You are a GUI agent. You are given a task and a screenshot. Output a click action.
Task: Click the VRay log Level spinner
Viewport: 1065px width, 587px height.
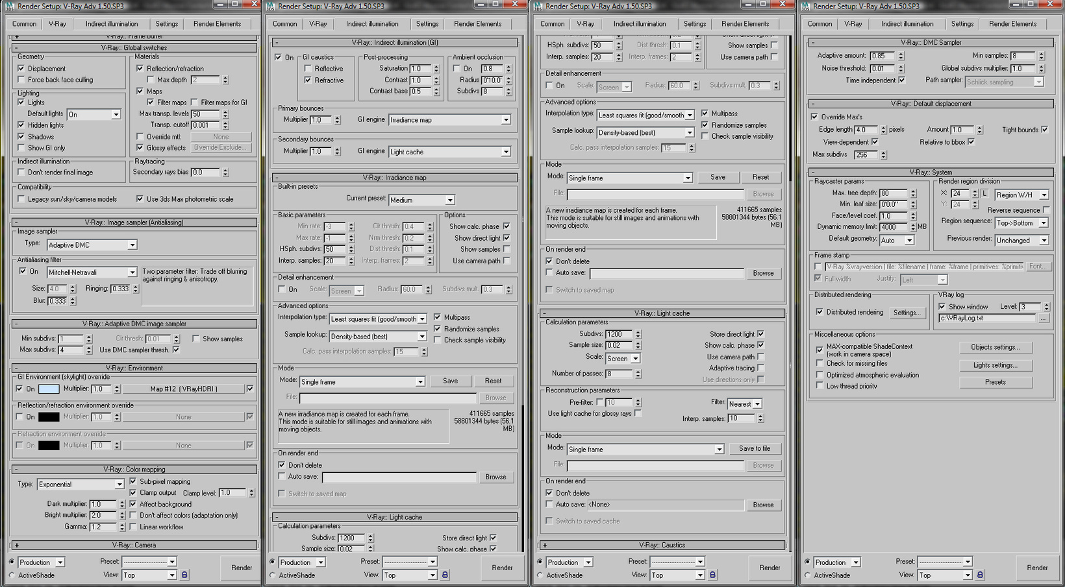point(1046,307)
